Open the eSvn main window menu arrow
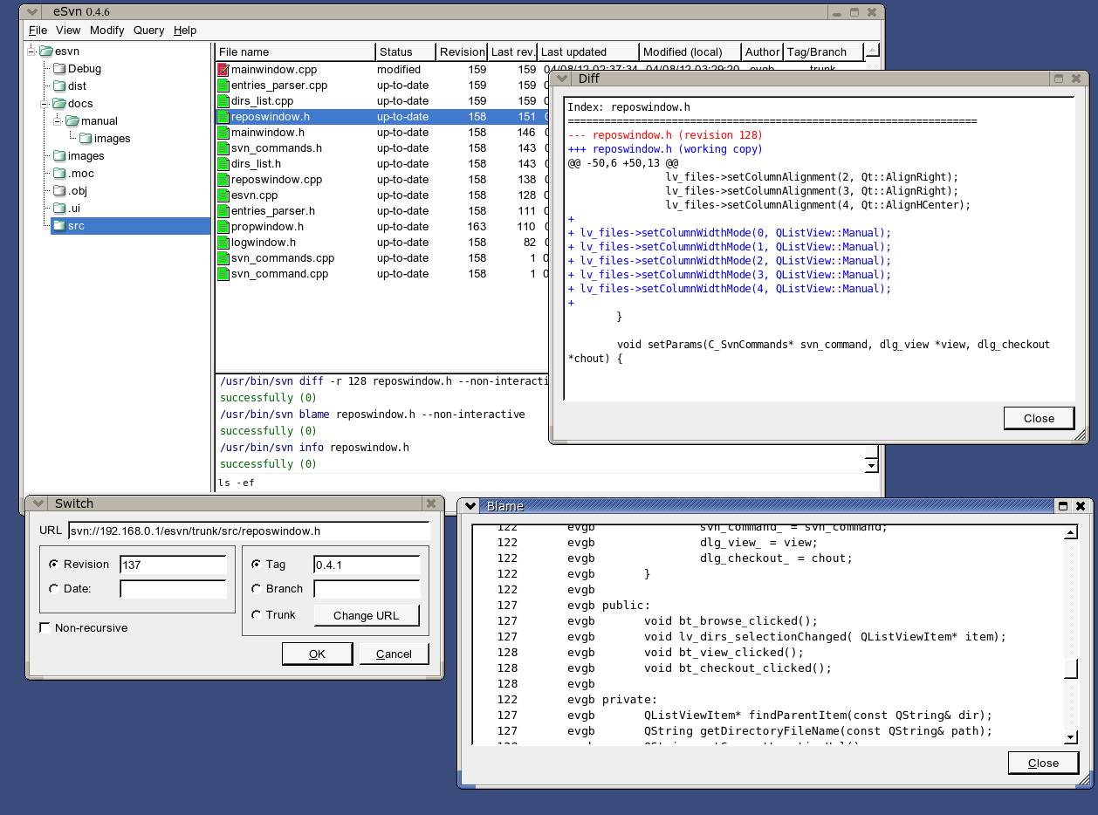This screenshot has height=815, width=1098. coord(31,12)
